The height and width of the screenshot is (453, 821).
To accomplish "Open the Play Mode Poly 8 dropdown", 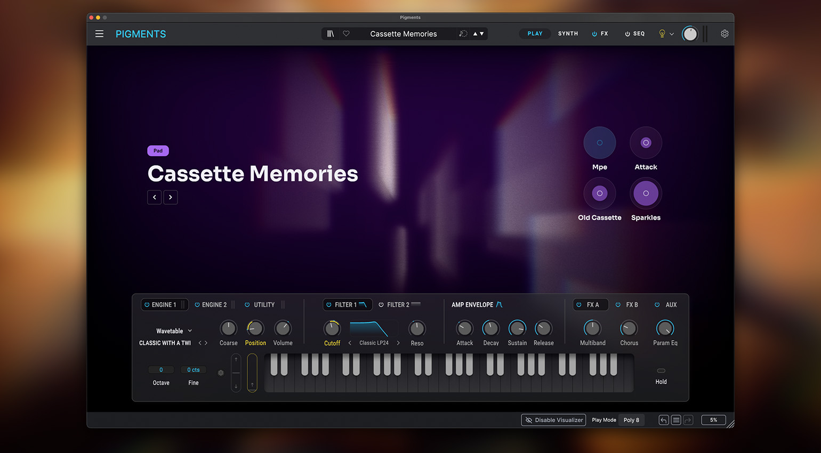I will (631, 420).
